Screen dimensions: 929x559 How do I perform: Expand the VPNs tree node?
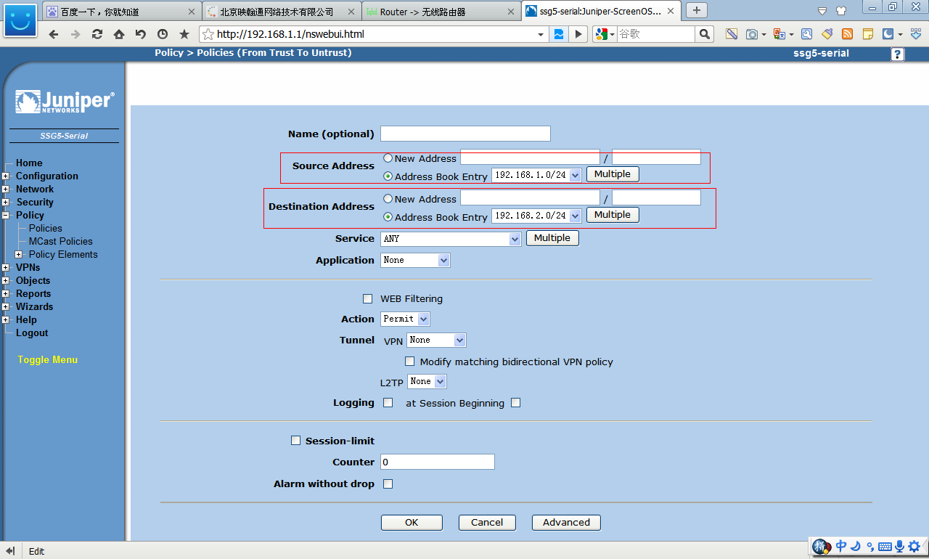[5, 268]
